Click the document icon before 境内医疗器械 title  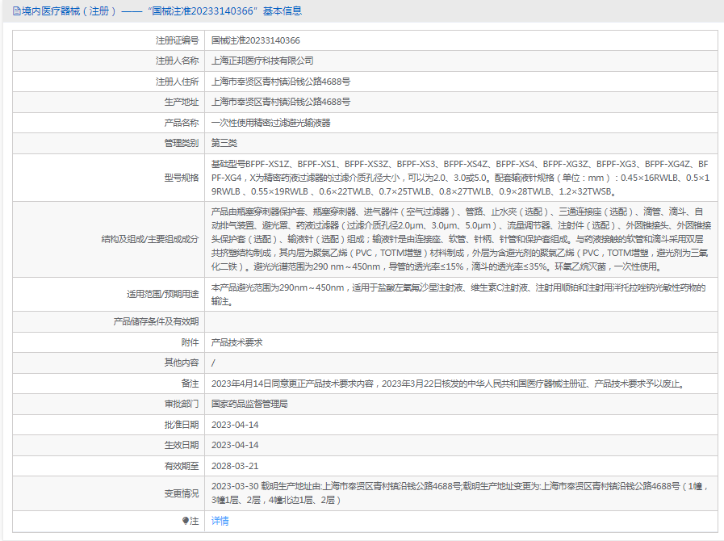click(x=17, y=11)
